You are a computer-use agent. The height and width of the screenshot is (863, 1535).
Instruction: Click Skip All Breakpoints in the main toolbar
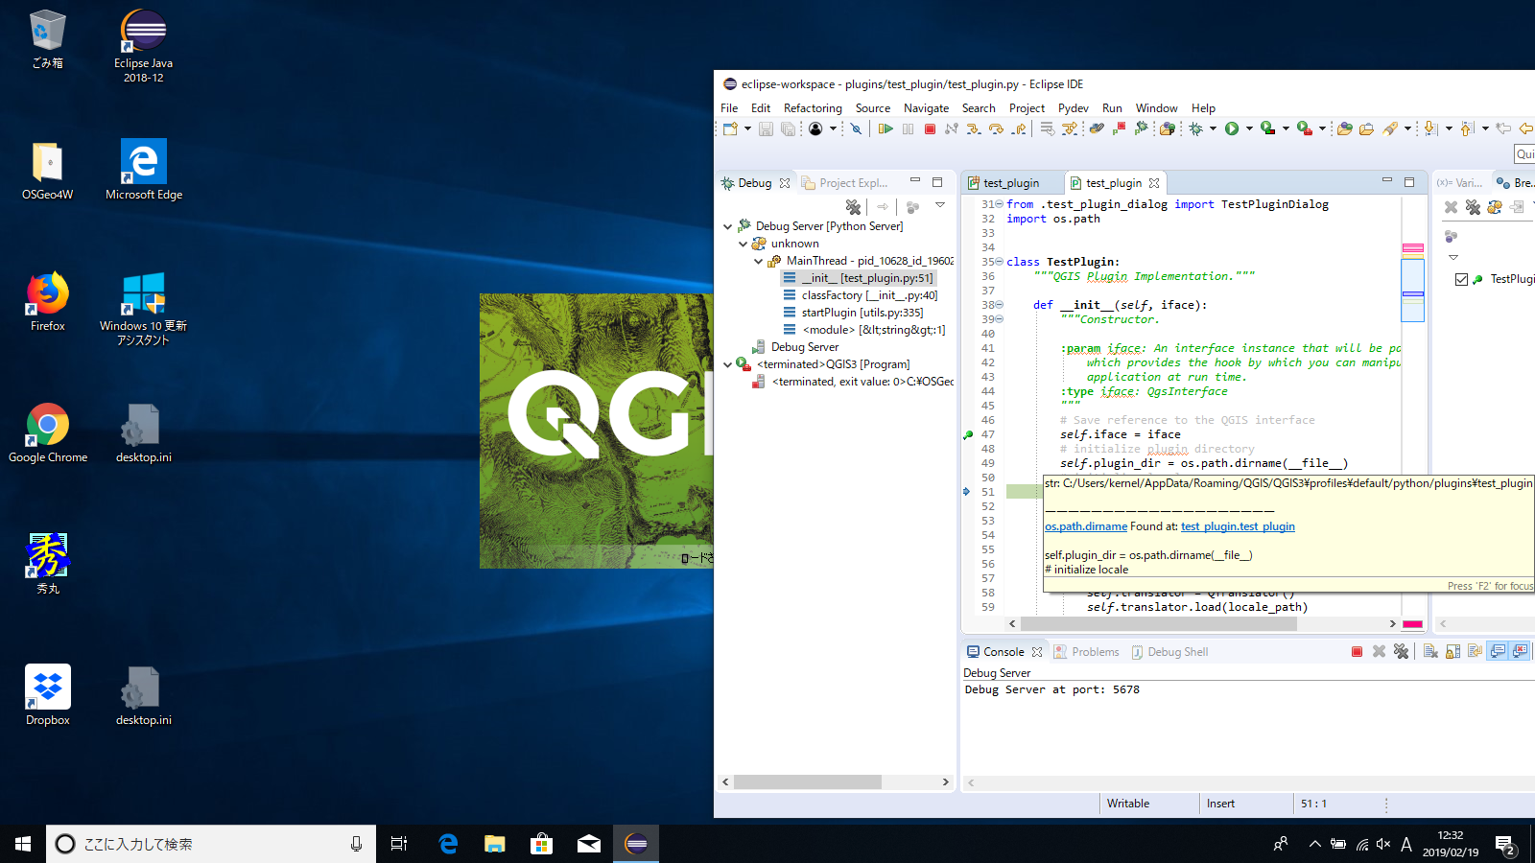pyautogui.click(x=856, y=128)
